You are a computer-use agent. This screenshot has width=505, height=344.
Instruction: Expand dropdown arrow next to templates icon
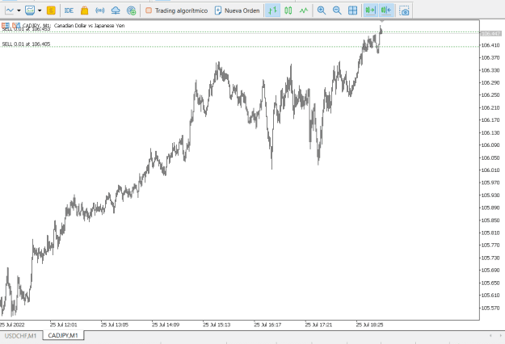tap(40, 10)
